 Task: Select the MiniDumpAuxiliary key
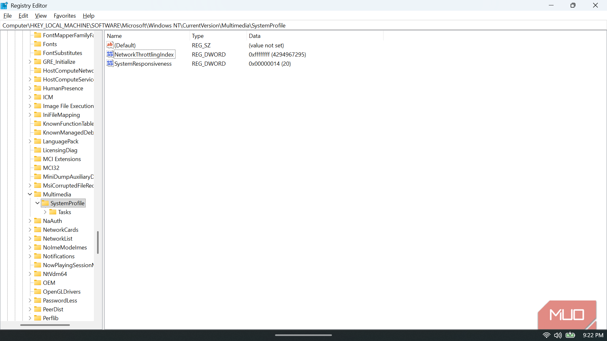pyautogui.click(x=68, y=177)
